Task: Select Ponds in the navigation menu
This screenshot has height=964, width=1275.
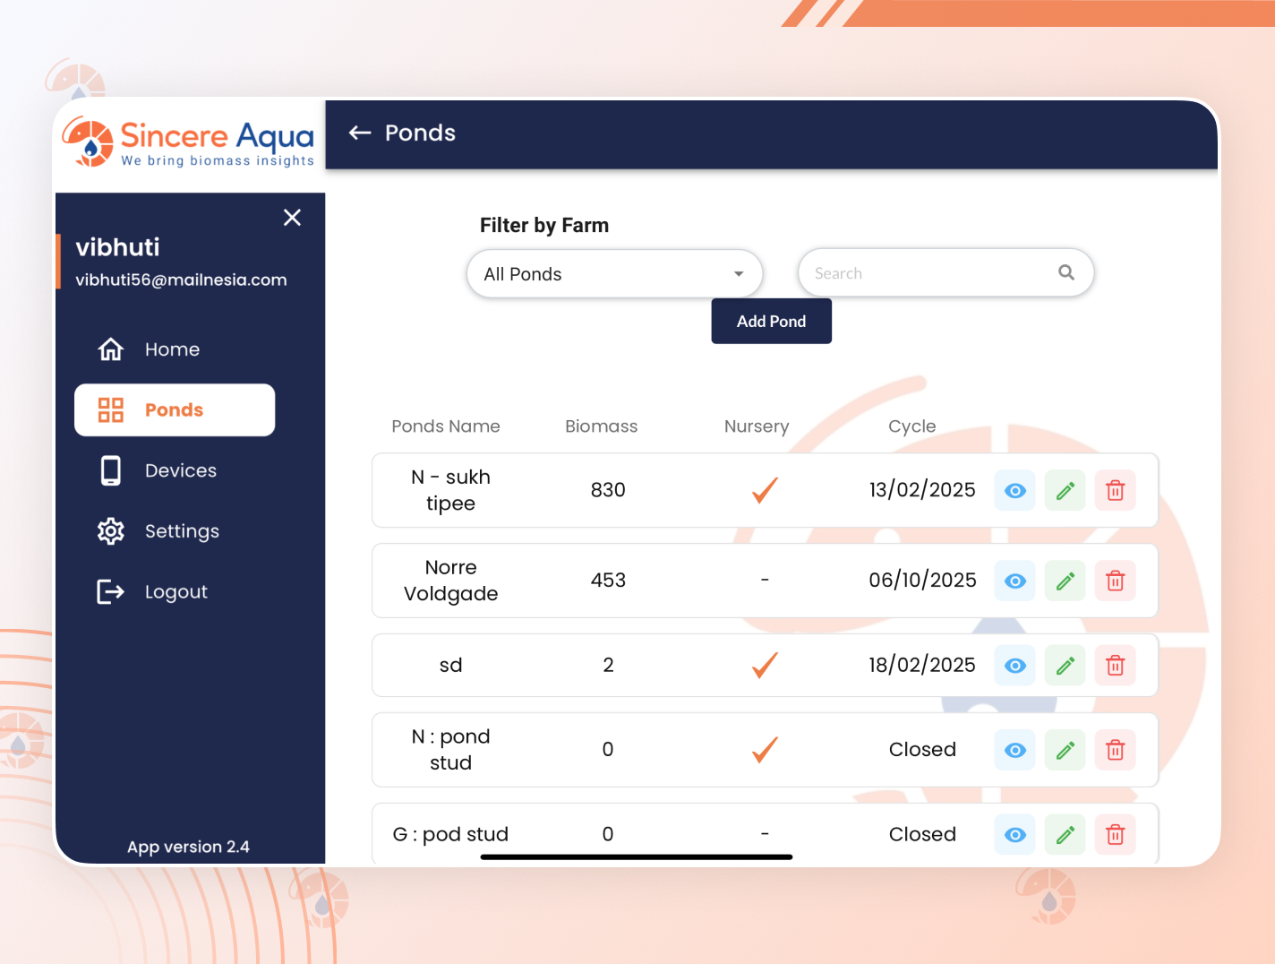Action: tap(175, 409)
